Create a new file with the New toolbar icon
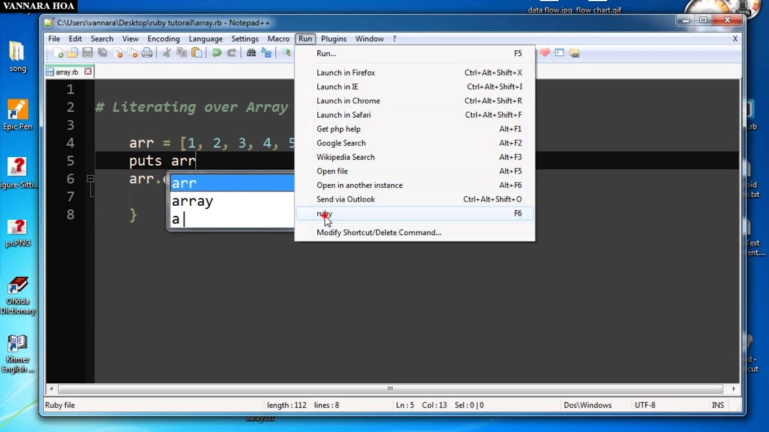Image resolution: width=769 pixels, height=432 pixels. (58, 53)
